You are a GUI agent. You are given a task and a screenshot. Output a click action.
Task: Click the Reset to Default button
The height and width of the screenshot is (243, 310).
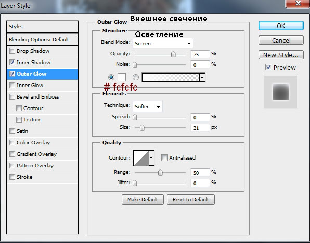pyautogui.click(x=191, y=199)
